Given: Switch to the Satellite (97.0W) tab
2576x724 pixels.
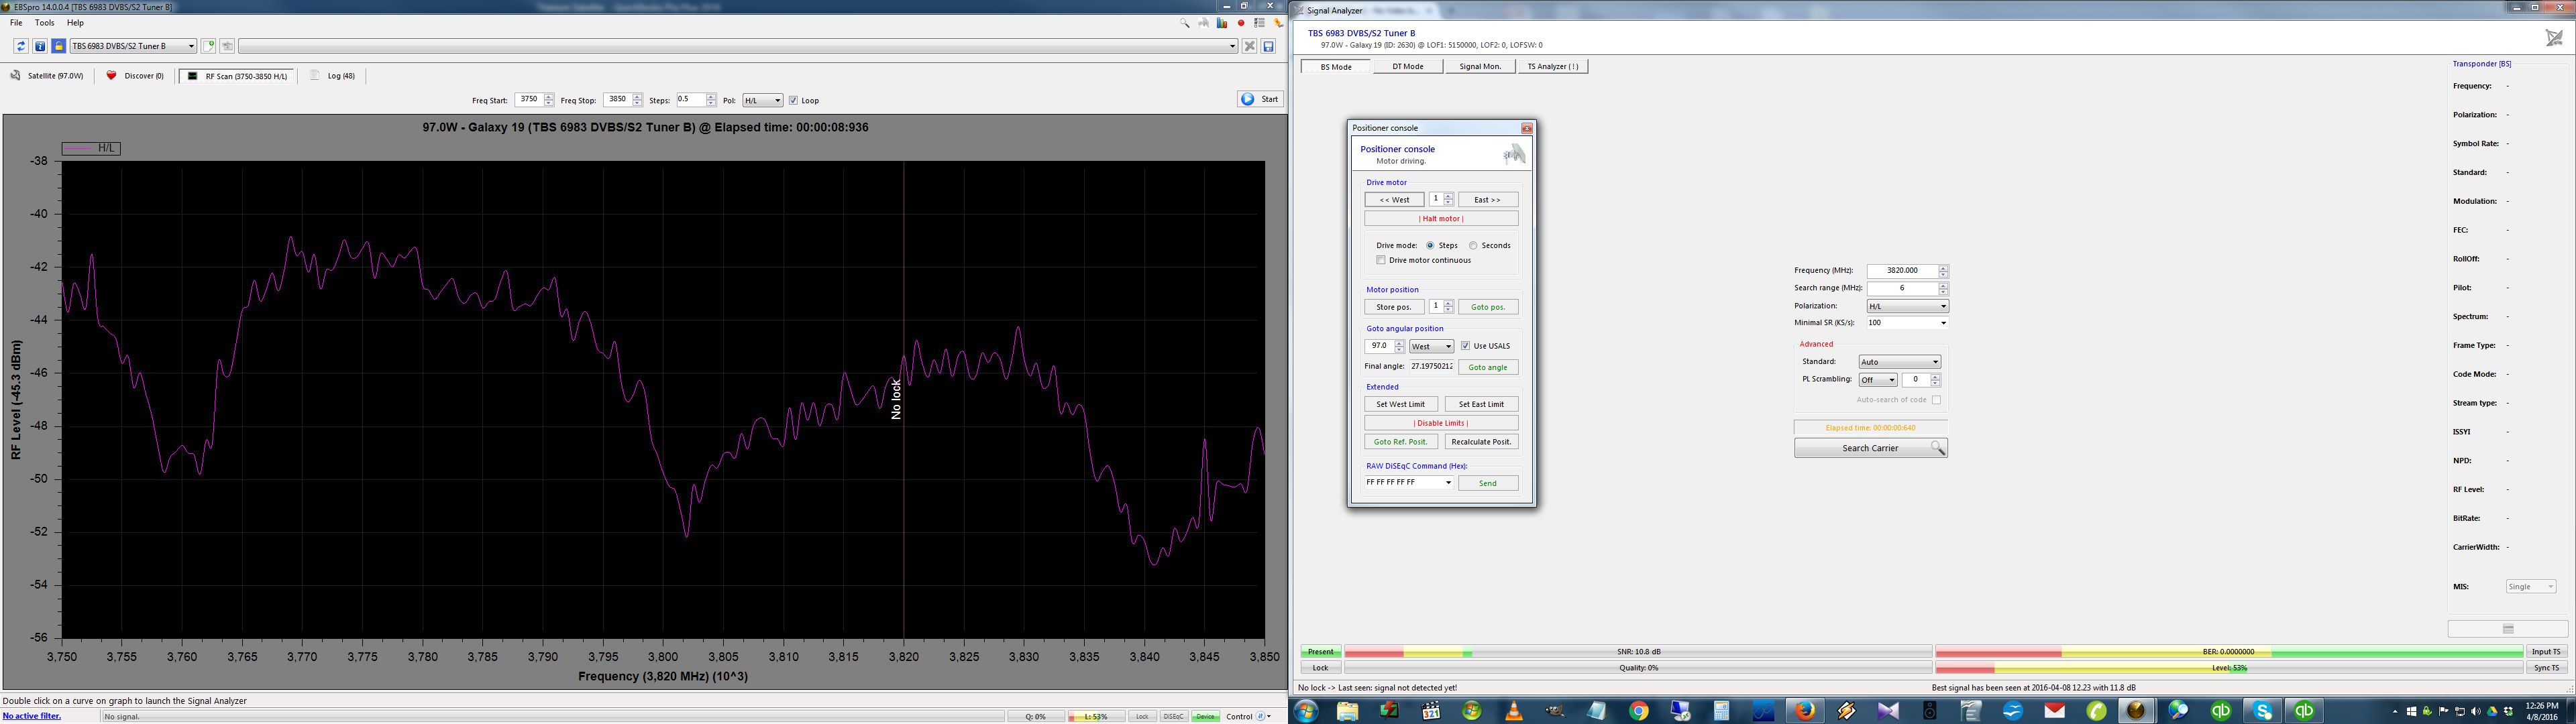Looking at the screenshot, I should pyautogui.click(x=47, y=76).
